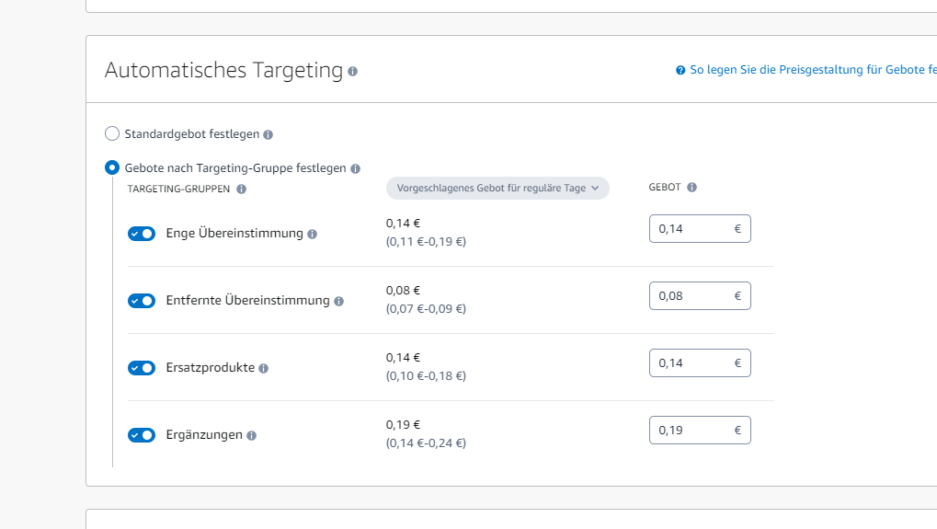This screenshot has height=529, width=937.
Task: Click the question mark help icon
Action: tap(680, 70)
